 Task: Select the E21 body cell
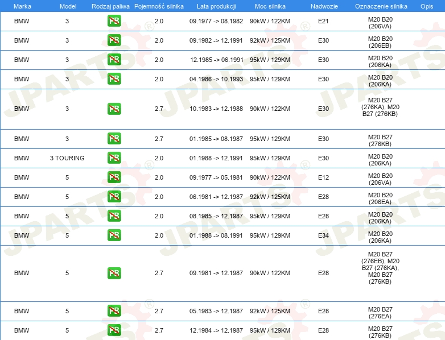click(323, 21)
